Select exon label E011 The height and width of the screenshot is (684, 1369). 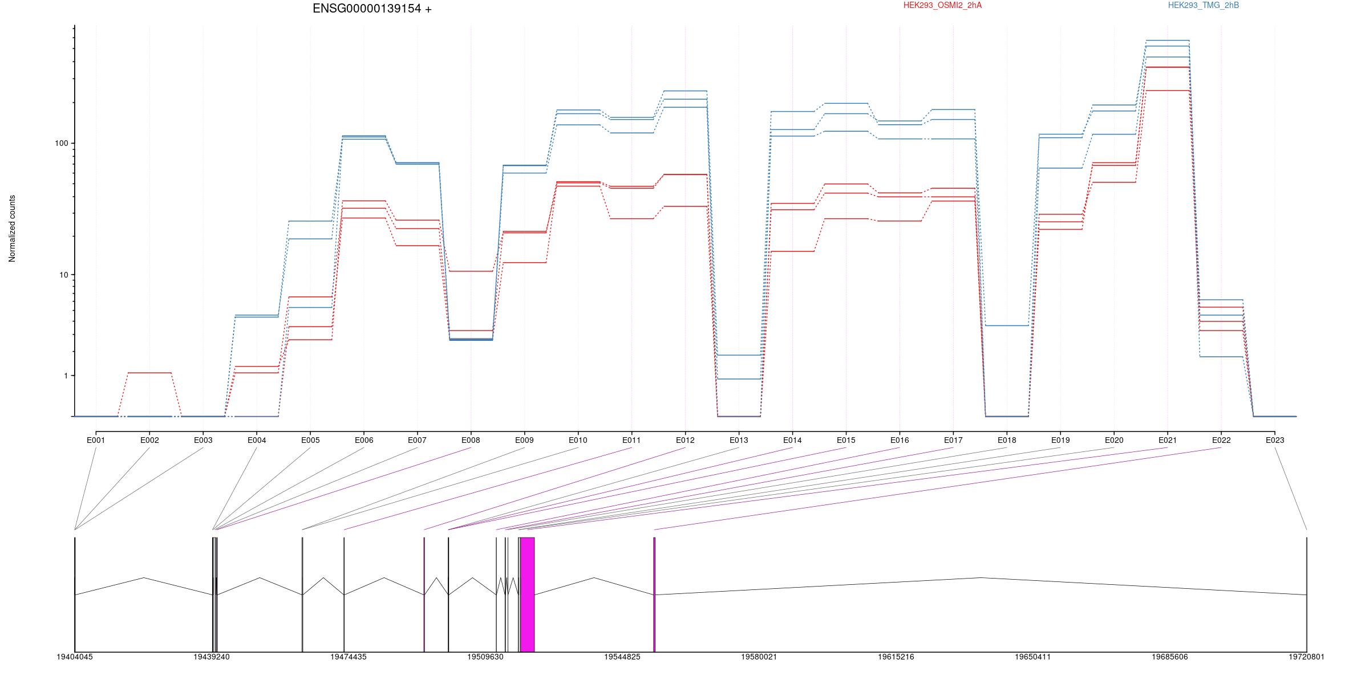(631, 440)
